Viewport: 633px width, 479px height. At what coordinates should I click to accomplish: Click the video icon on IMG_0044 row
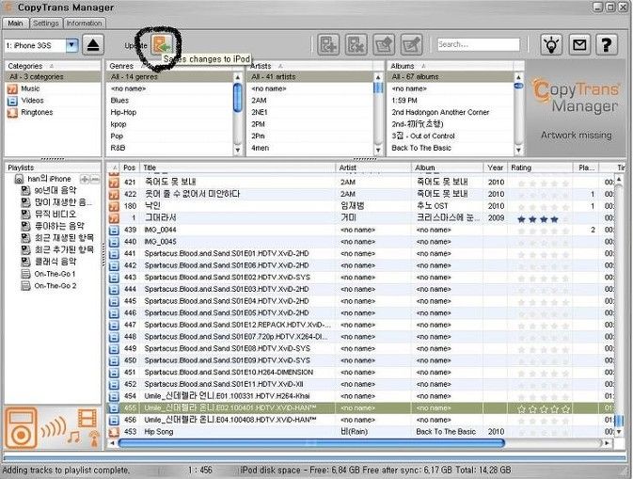(114, 230)
